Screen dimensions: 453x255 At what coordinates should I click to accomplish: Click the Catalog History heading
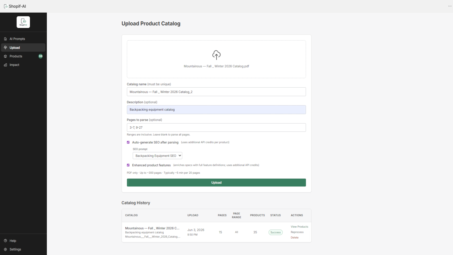point(136,203)
